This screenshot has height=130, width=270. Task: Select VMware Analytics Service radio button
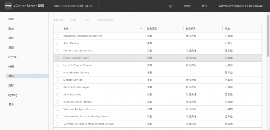(x=57, y=109)
